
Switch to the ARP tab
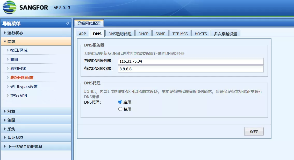82,34
